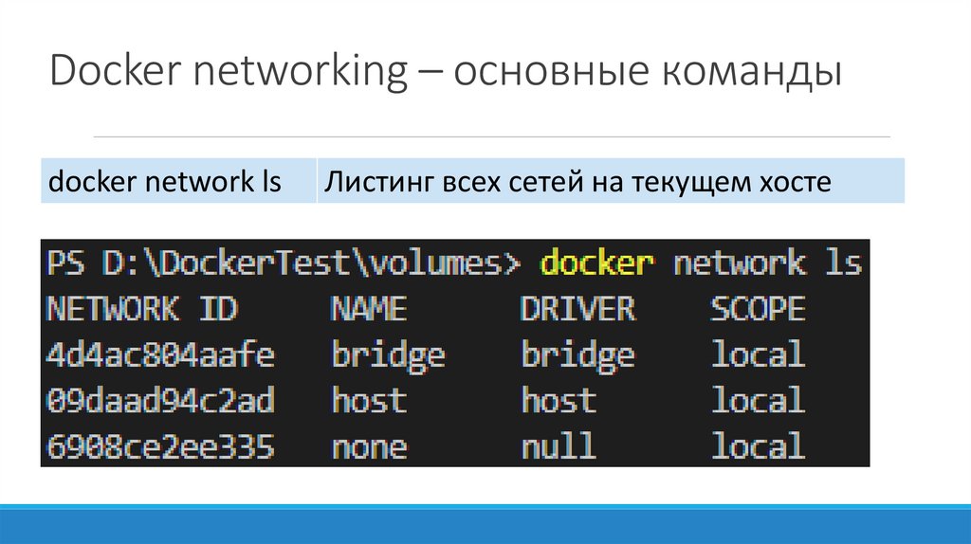Click the "NETWORK ID" column header
Viewport: 971px width, 544px height.
(142, 309)
